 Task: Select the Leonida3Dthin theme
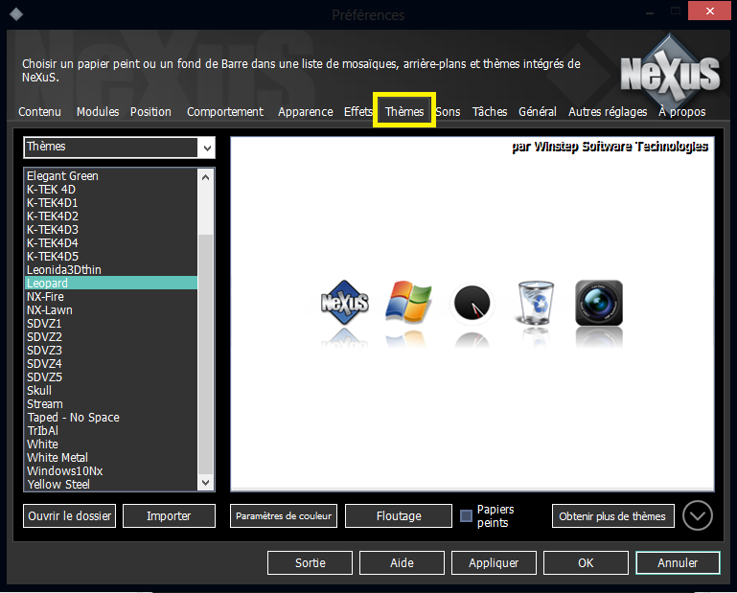(111, 270)
